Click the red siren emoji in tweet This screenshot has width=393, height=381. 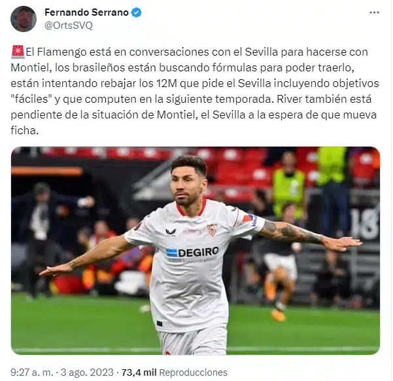pos(18,52)
